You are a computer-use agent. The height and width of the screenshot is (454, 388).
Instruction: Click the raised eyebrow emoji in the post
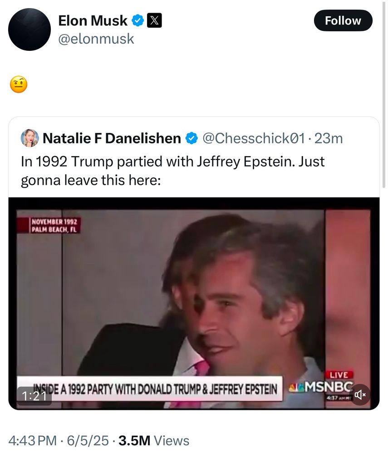point(18,84)
